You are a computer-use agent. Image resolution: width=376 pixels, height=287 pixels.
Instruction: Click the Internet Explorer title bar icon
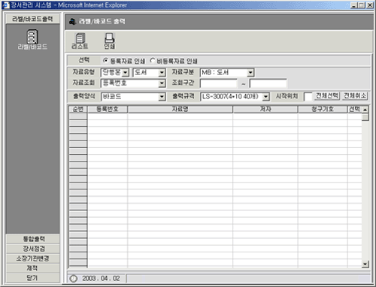pyautogui.click(x=5, y=5)
